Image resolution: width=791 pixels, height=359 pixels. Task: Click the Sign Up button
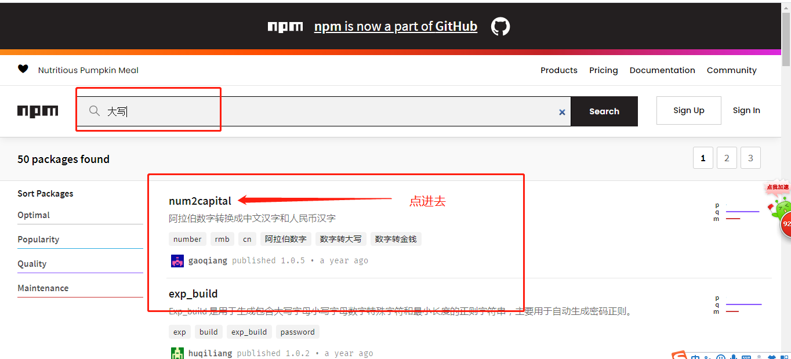coord(689,110)
